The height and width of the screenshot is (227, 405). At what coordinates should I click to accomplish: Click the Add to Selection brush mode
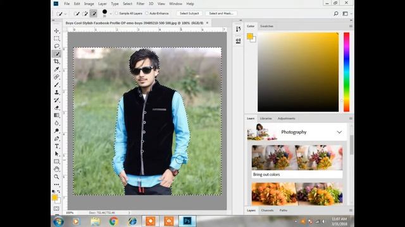pos(85,13)
